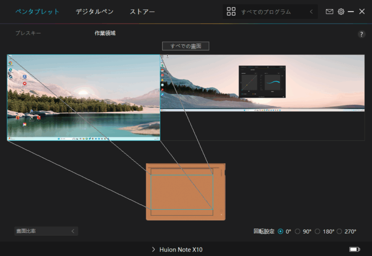372x256 pixels.
Task: Set rotation to 90°
Action: pyautogui.click(x=298, y=231)
